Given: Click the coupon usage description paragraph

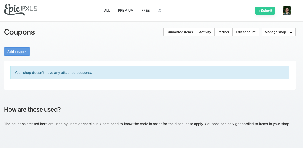Looking at the screenshot, I should [x=147, y=124].
